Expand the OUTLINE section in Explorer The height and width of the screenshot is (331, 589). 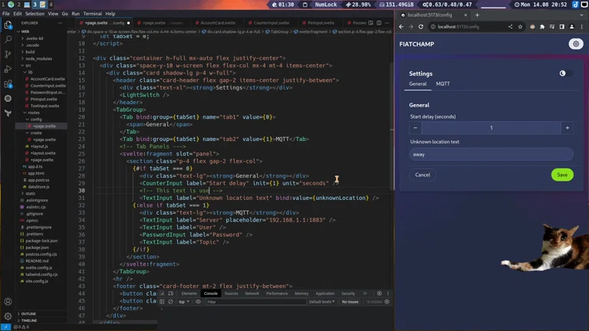(28, 314)
